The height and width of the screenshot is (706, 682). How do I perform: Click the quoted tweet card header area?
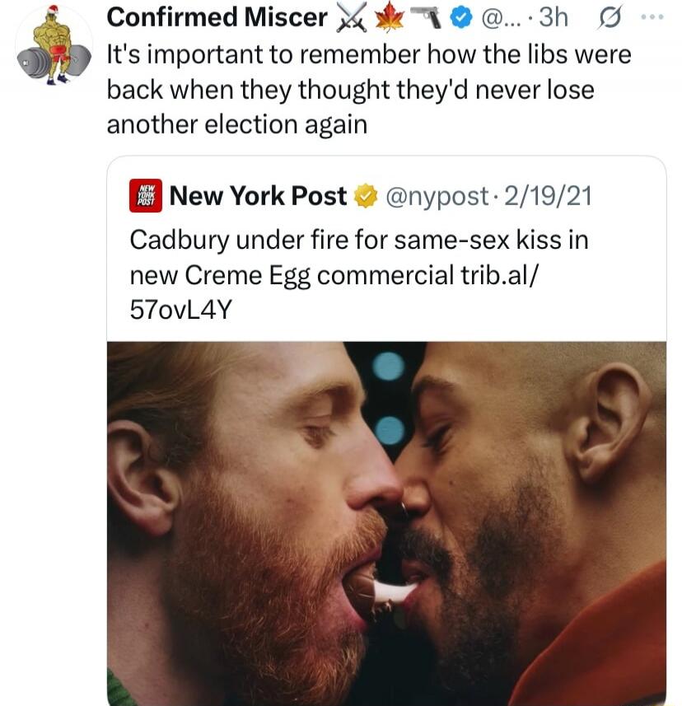[x=386, y=196]
